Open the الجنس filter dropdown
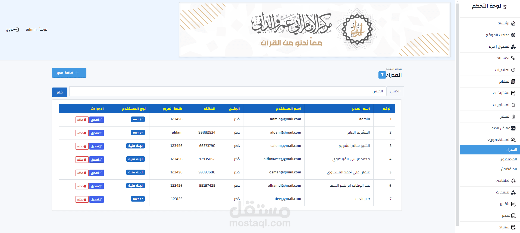Image resolution: width=520 pixels, height=233 pixels. point(228,91)
